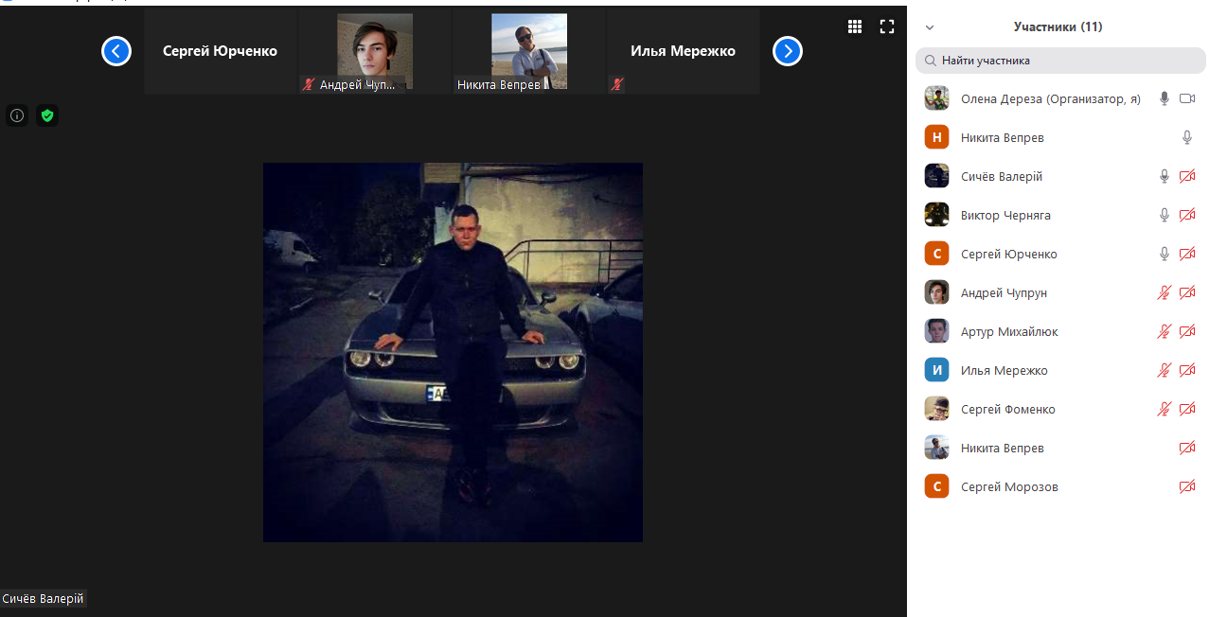Click the search magnifier icon in participants
1209x617 pixels.
click(x=931, y=61)
